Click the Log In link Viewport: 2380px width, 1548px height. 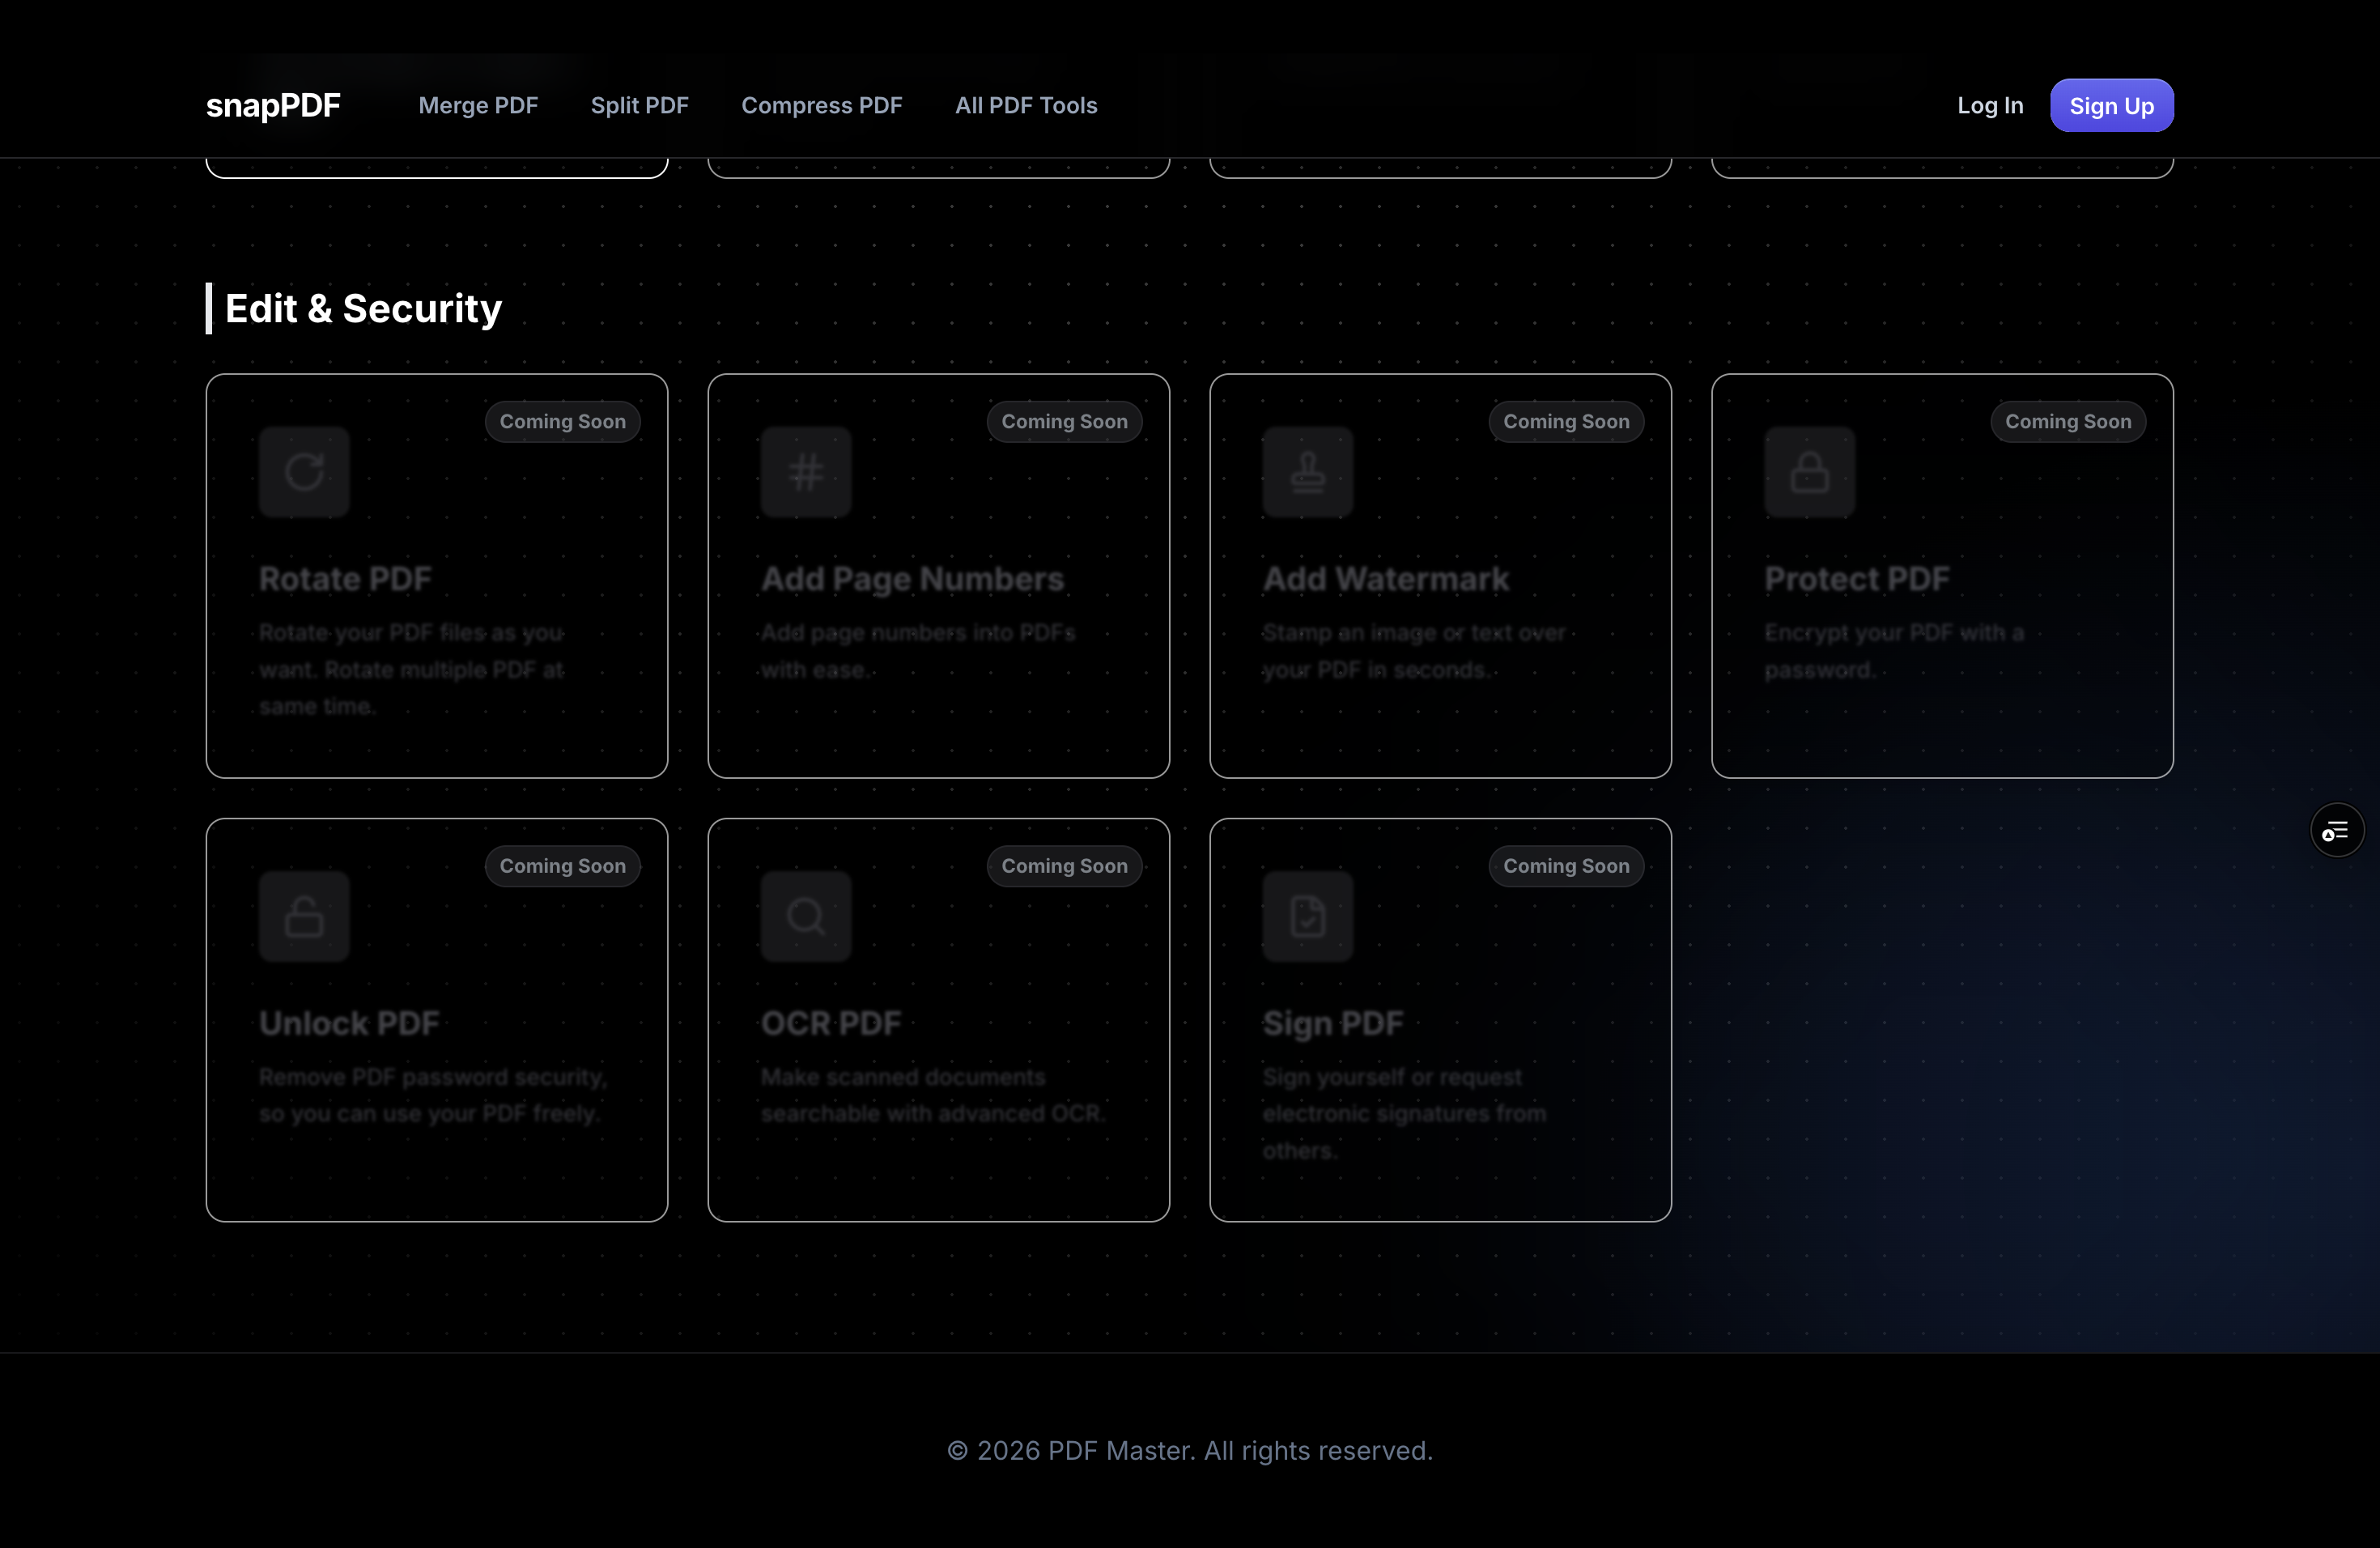1990,105
